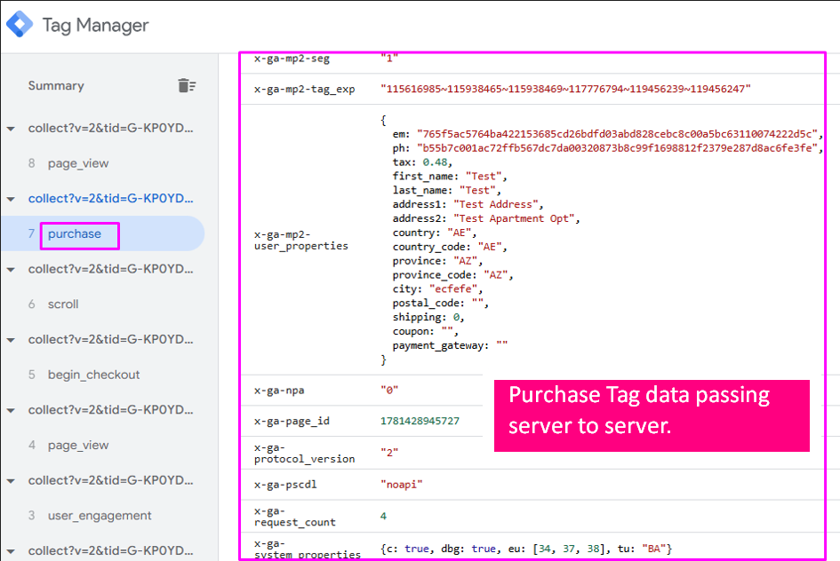The height and width of the screenshot is (561, 840).
Task: Select the 8 page_view event
Action: 78,163
